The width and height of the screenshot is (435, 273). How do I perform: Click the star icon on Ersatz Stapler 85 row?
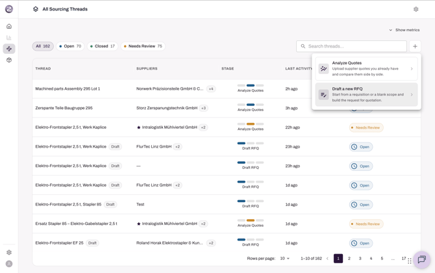[138, 224]
